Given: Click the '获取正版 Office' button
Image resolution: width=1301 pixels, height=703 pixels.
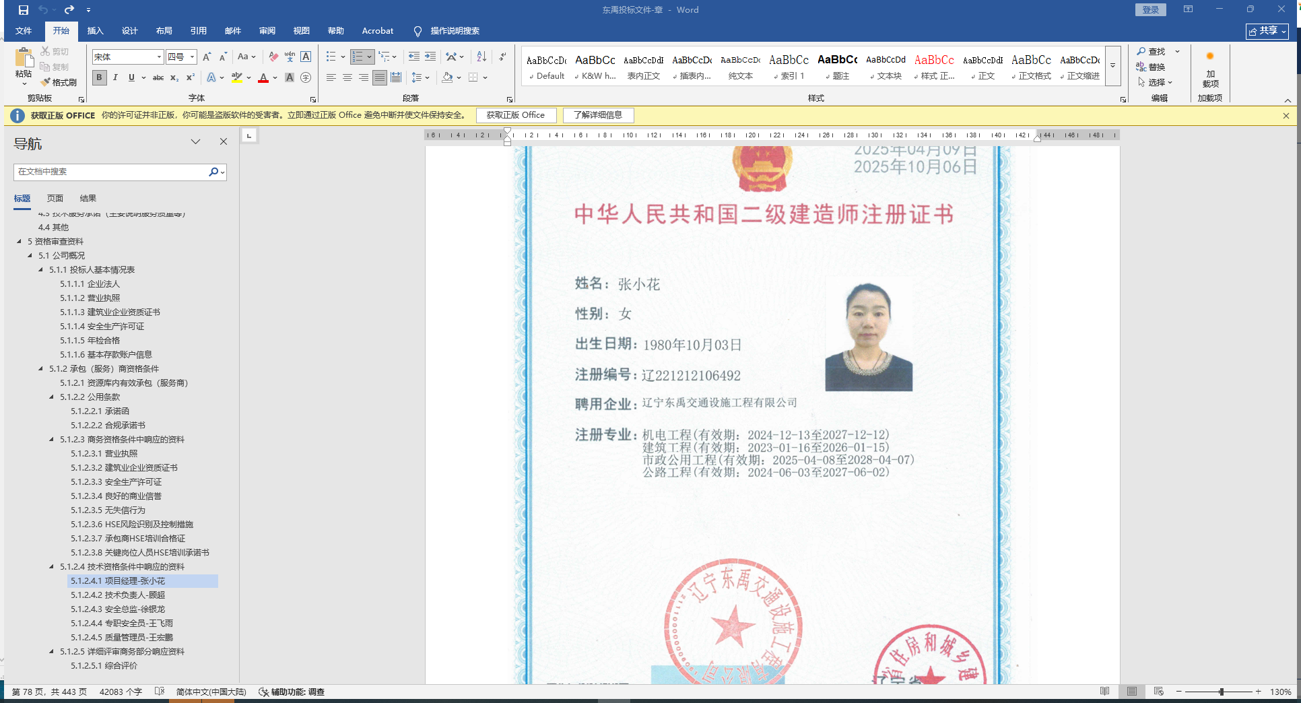Looking at the screenshot, I should coord(516,115).
